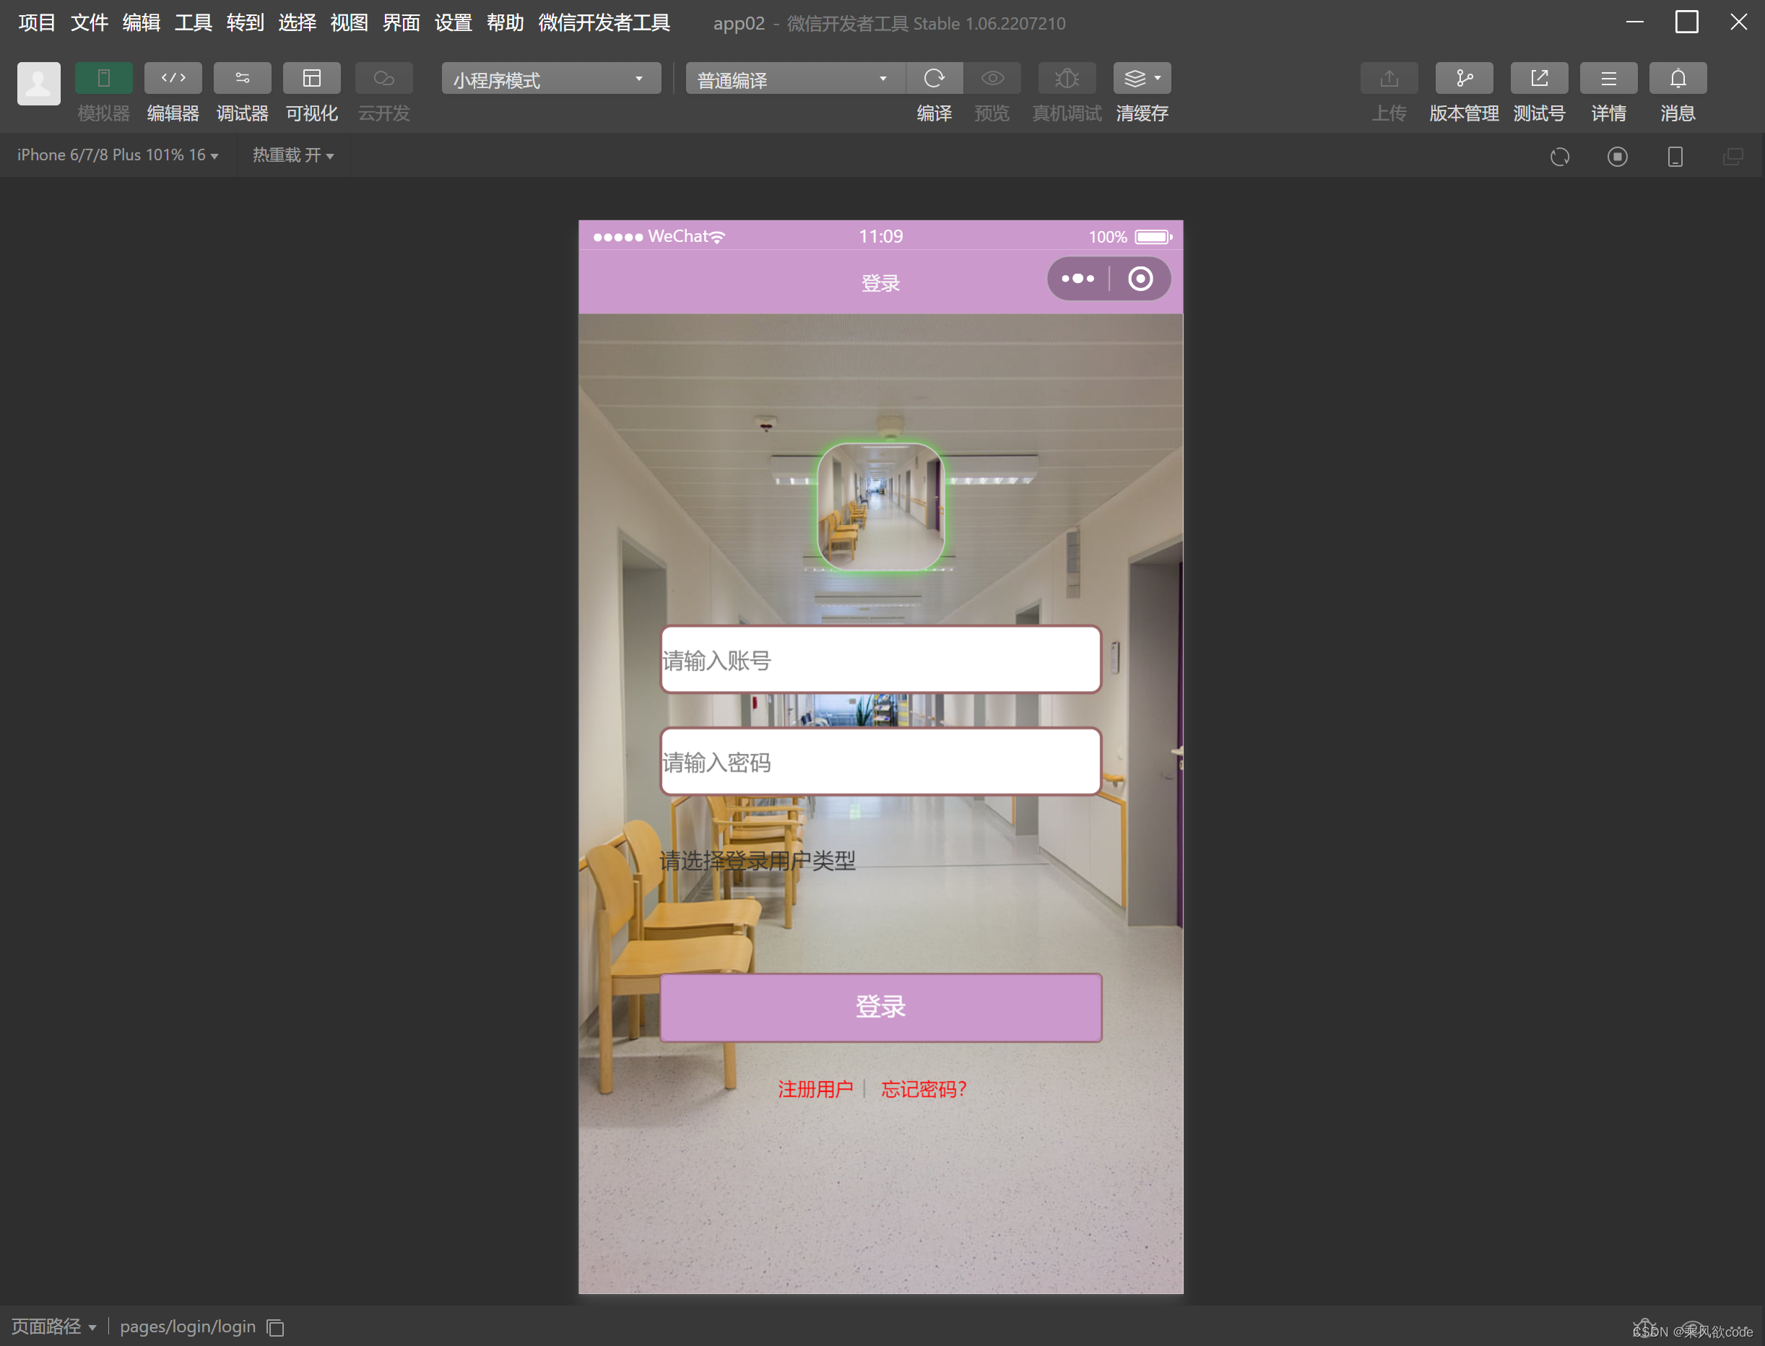Copy page path icon in status bar

click(x=276, y=1327)
